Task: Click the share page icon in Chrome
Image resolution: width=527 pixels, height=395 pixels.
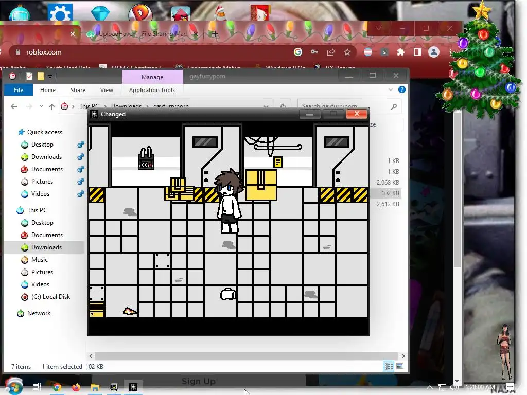Action: tap(331, 52)
